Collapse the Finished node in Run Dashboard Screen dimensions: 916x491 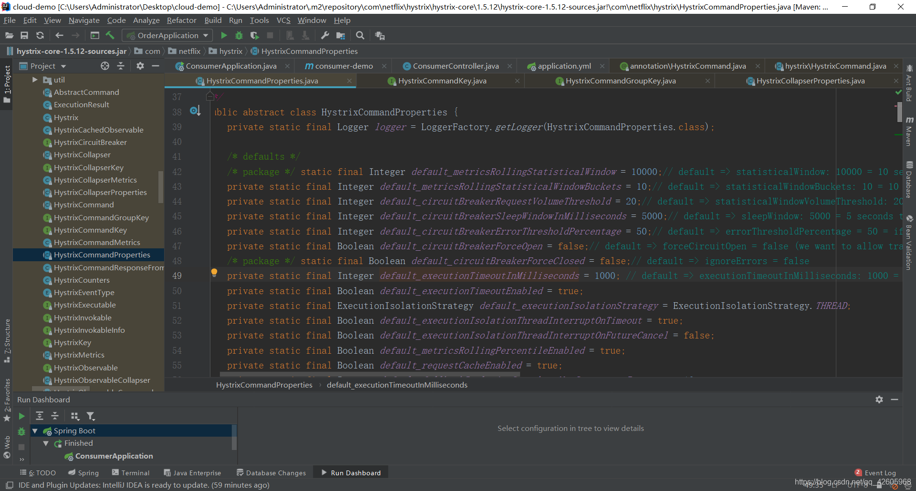(46, 443)
